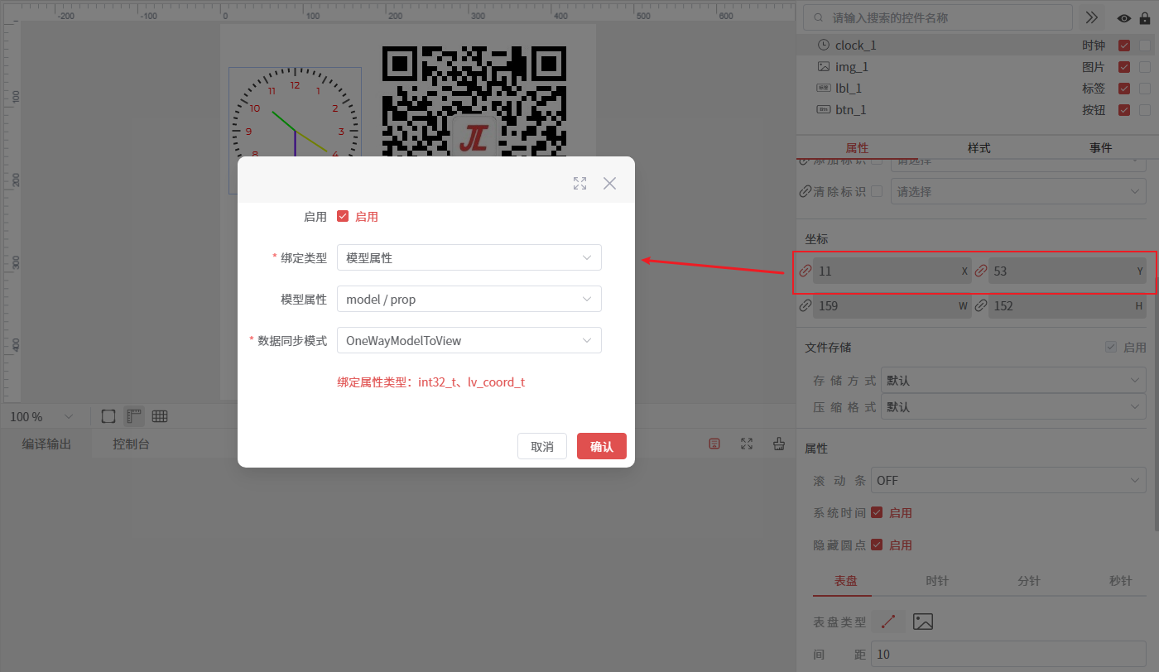
Task: Toggle 隐藏圆点 启用 checkbox
Action: [877, 545]
